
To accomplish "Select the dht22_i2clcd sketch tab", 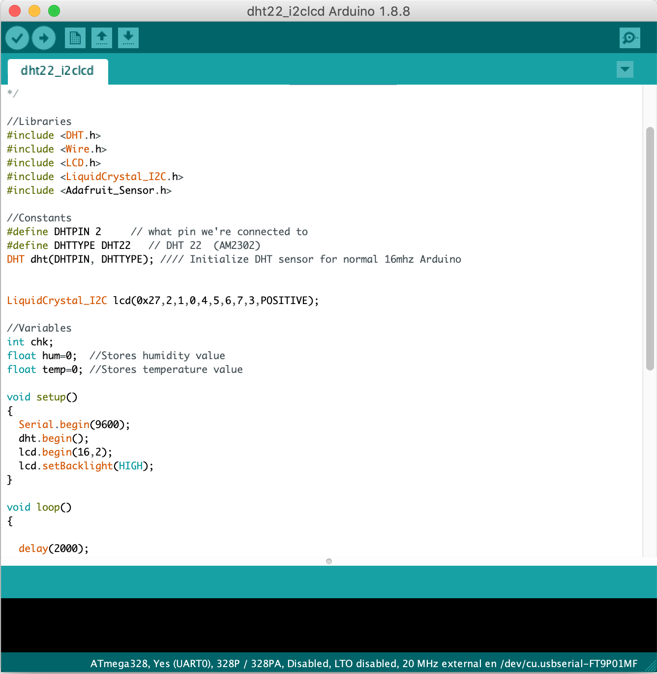I will [58, 71].
